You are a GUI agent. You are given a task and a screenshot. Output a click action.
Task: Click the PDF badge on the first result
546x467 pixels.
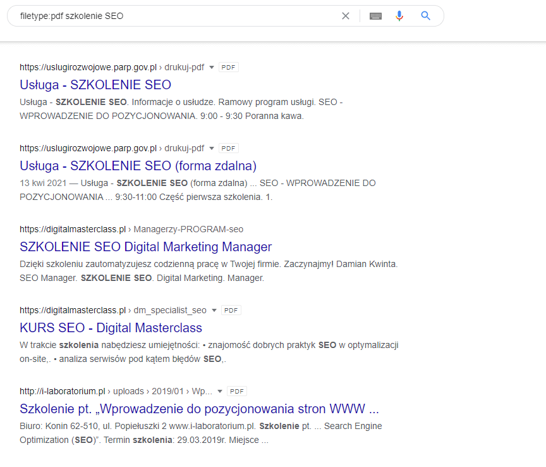point(228,67)
